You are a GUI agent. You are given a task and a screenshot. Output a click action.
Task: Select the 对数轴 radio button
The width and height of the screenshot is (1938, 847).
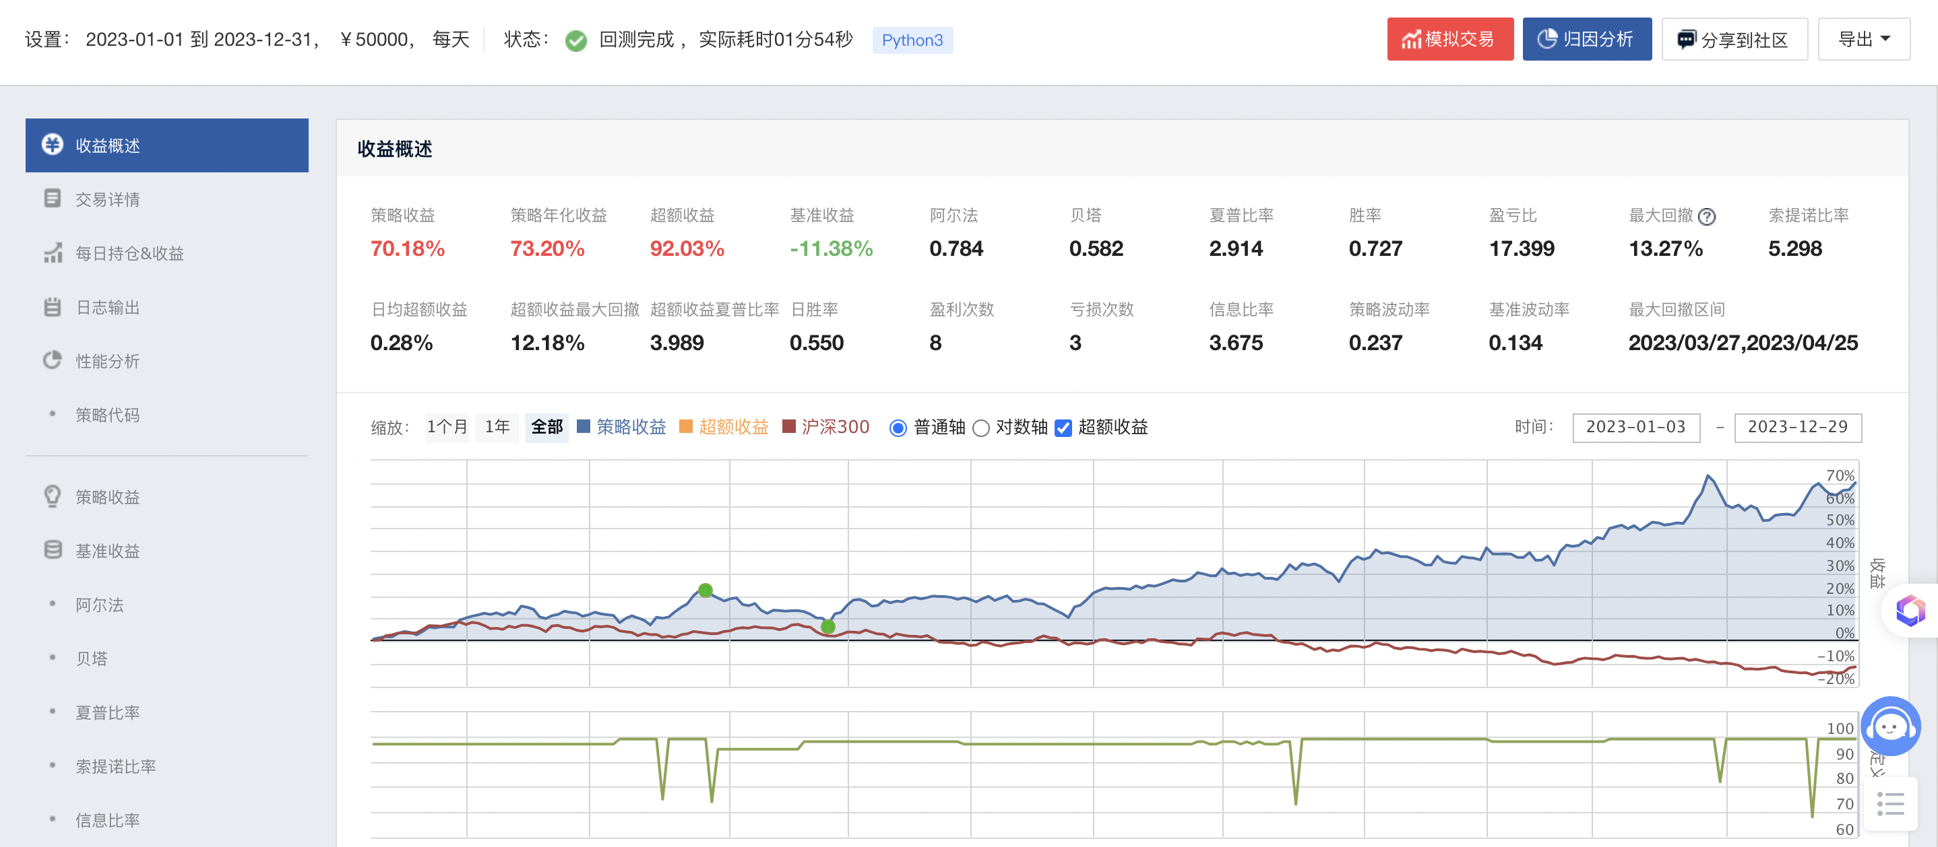980,428
